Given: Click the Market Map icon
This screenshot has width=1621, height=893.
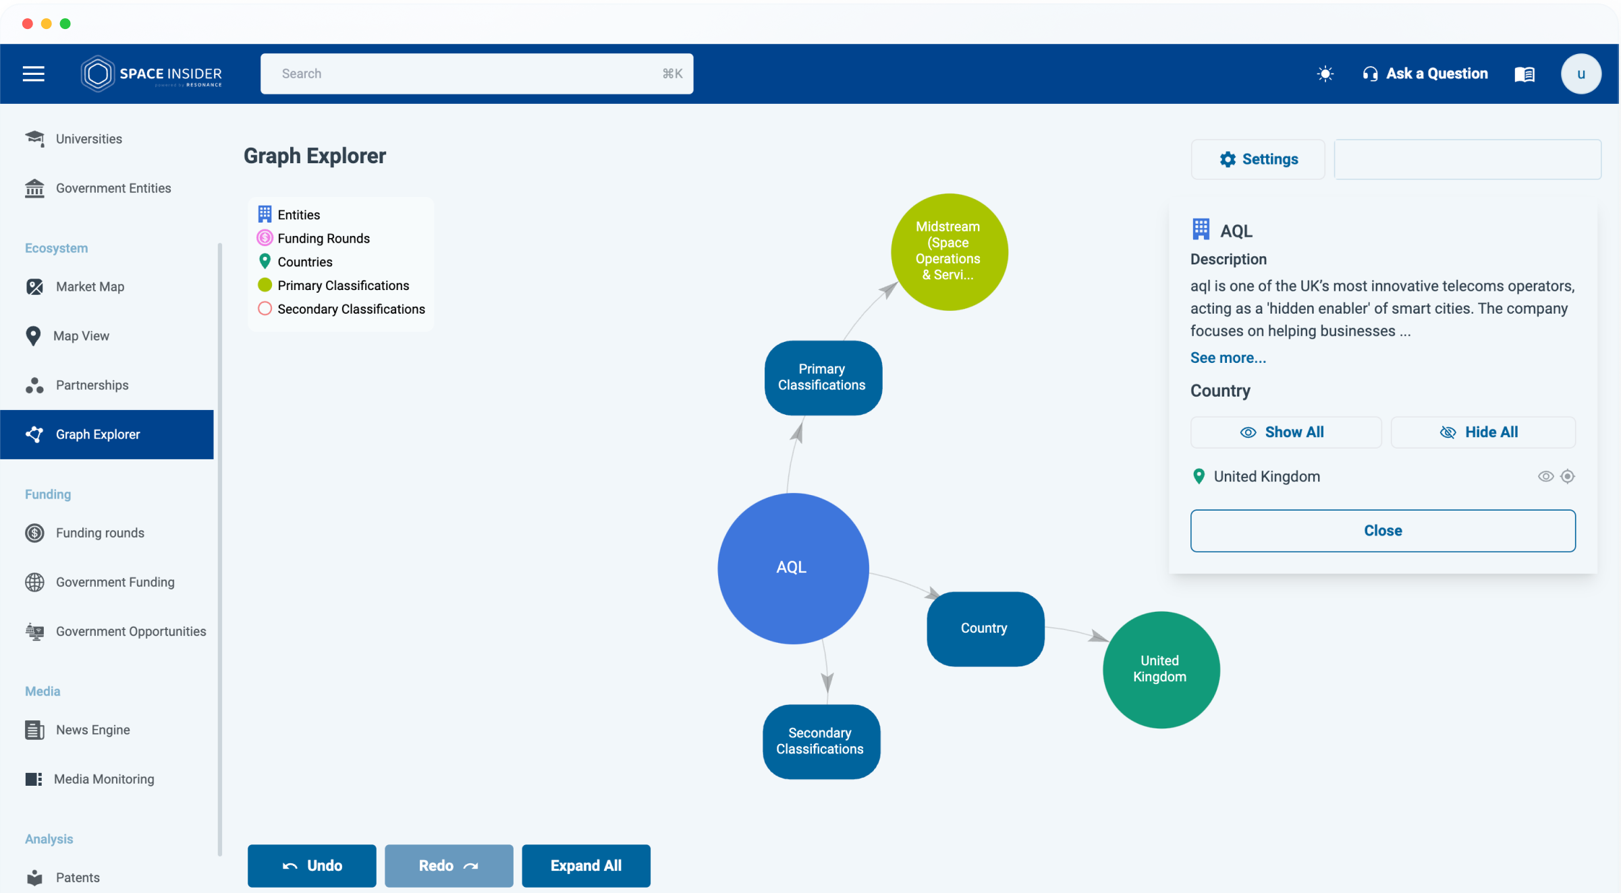Looking at the screenshot, I should (x=34, y=287).
